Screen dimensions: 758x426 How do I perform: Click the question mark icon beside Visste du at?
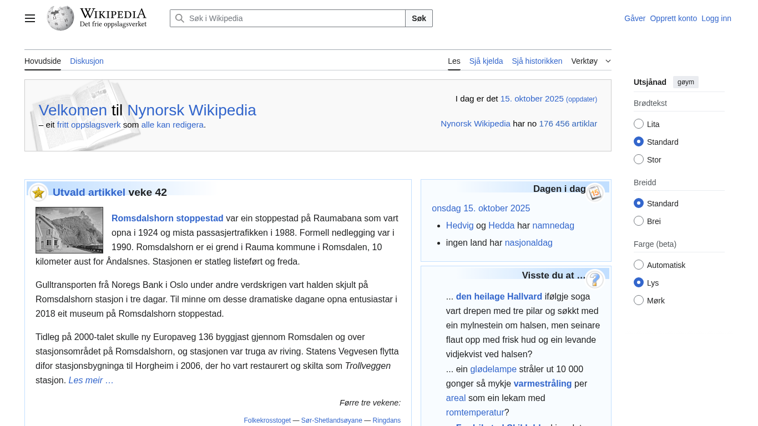pyautogui.click(x=595, y=279)
